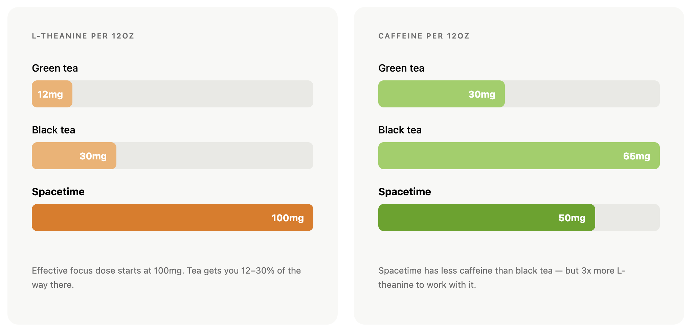Click the Caffeine per 12oz heading
The image size is (693, 331).
[x=424, y=36]
